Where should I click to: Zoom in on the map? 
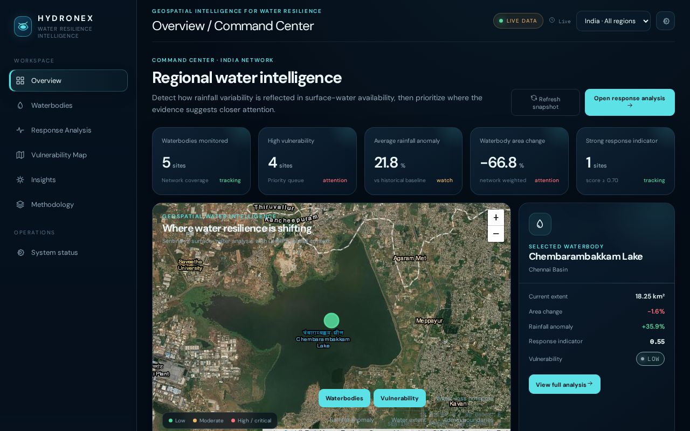496,218
